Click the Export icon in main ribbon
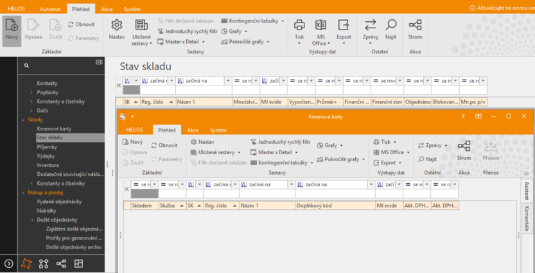Image resolution: width=535 pixels, height=273 pixels. (x=344, y=25)
